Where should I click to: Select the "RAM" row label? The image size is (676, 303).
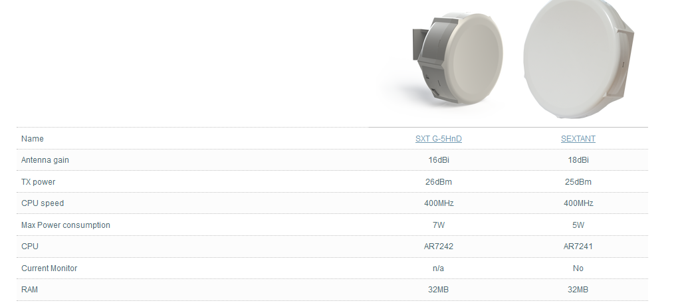pos(31,290)
